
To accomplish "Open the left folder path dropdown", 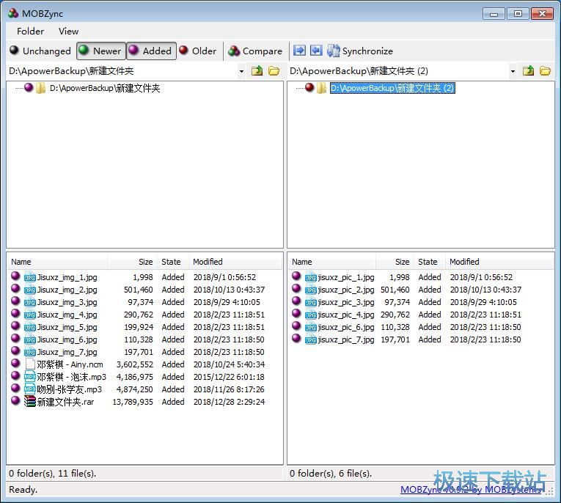I will pos(241,71).
